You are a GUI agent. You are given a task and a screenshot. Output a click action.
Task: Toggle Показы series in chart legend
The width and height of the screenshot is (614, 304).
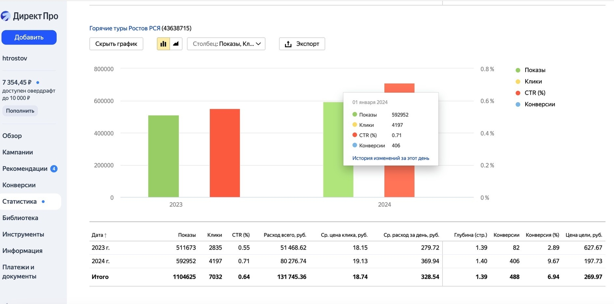(x=534, y=70)
